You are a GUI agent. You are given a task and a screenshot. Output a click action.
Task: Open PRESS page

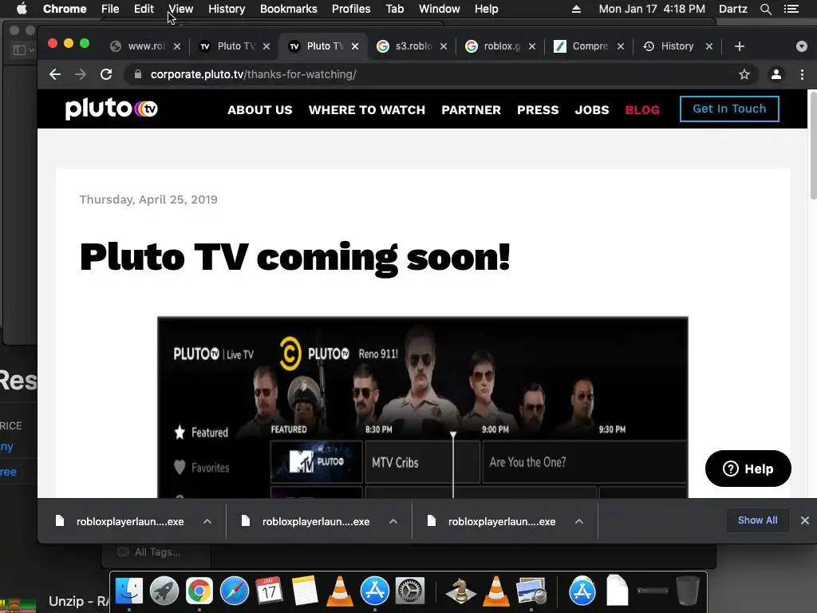click(x=538, y=110)
